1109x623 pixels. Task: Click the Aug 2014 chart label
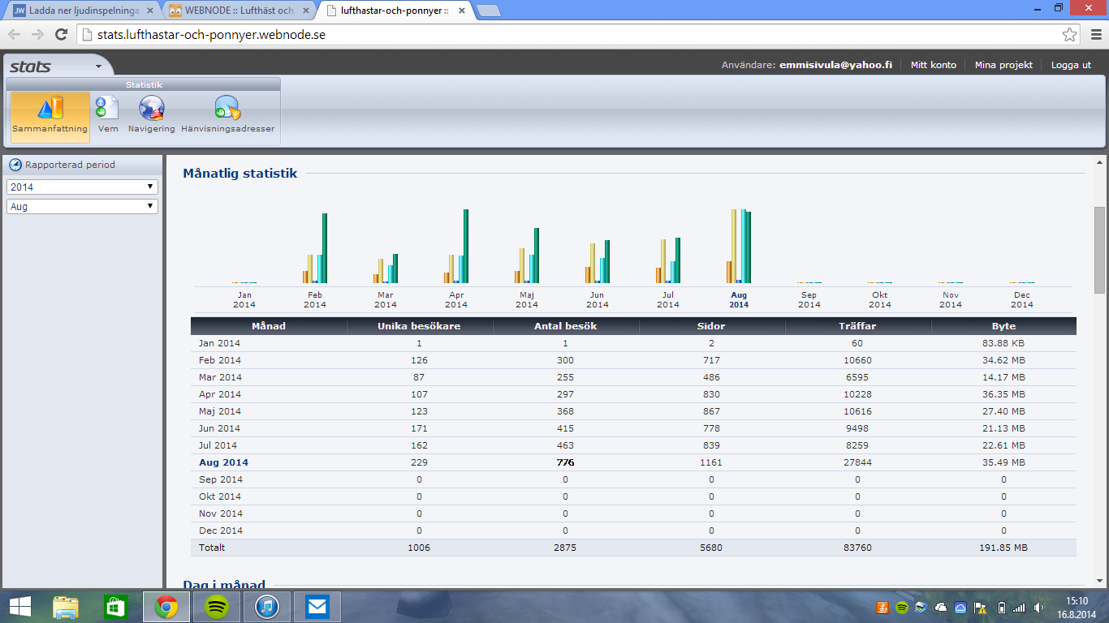click(x=739, y=300)
